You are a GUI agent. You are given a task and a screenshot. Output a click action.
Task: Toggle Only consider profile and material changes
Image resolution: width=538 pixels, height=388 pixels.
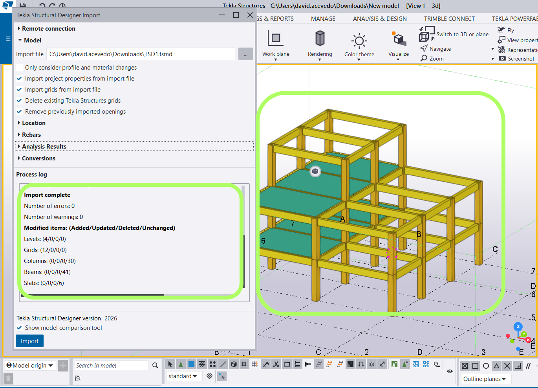19,68
